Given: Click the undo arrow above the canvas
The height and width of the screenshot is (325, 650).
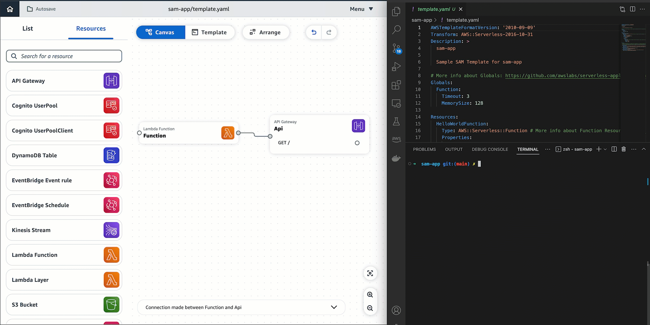Looking at the screenshot, I should pyautogui.click(x=314, y=32).
